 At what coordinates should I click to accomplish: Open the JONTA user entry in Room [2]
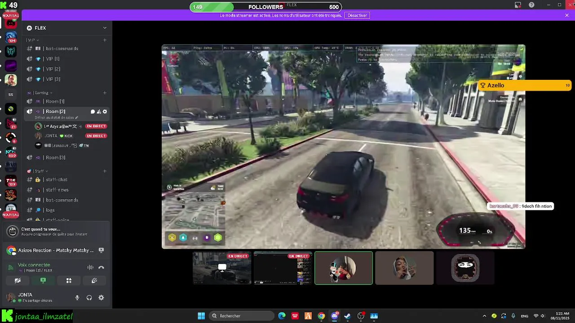pos(71,136)
